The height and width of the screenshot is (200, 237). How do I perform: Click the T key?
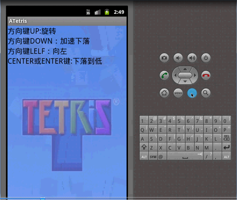181,129
